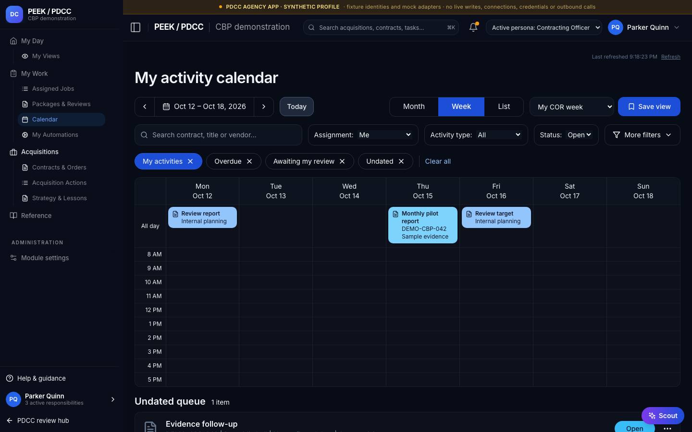Open the Evidence follow-up title

pyautogui.click(x=201, y=424)
